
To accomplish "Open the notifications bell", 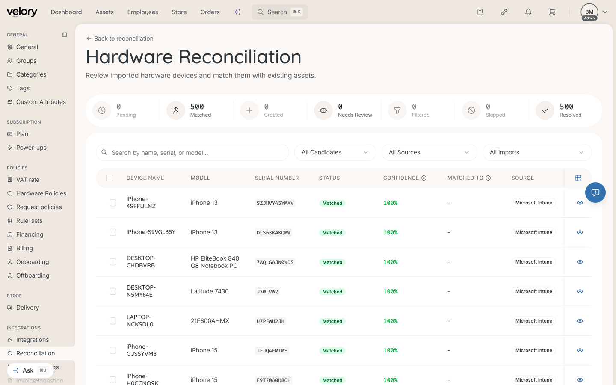I will (528, 12).
